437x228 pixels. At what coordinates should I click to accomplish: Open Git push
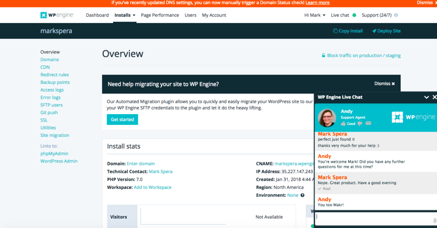(x=49, y=113)
